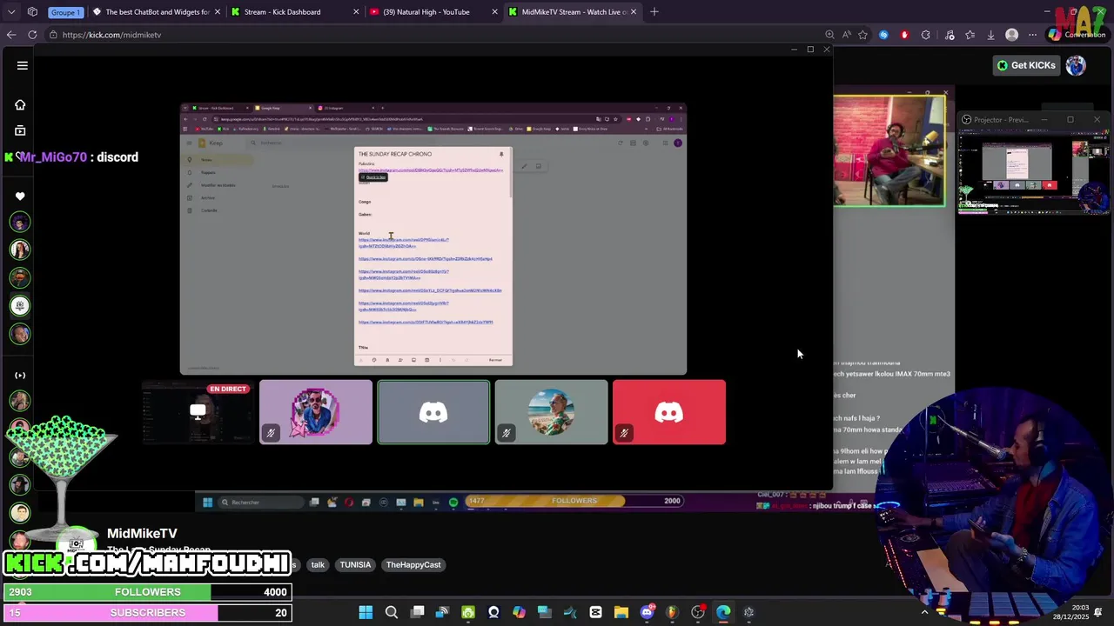Add page to favorites star
This screenshot has width=1114, height=626.
point(862,35)
